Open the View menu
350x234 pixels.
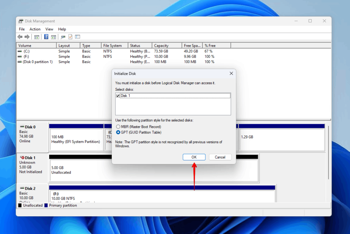(x=49, y=29)
